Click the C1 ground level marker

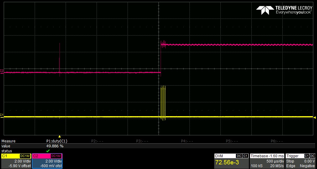[x=2, y=116]
